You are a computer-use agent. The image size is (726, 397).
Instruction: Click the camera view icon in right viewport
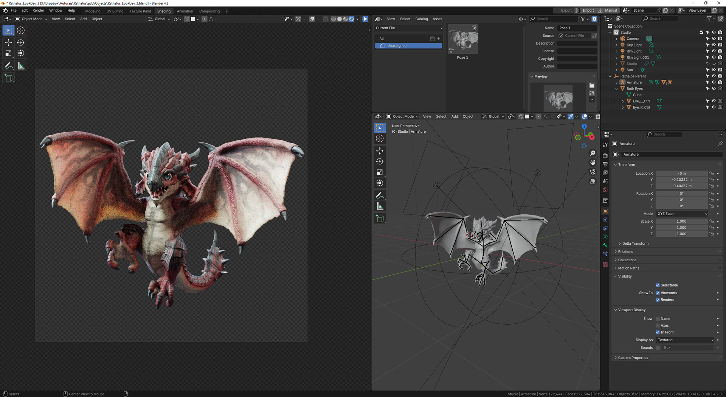(593, 172)
